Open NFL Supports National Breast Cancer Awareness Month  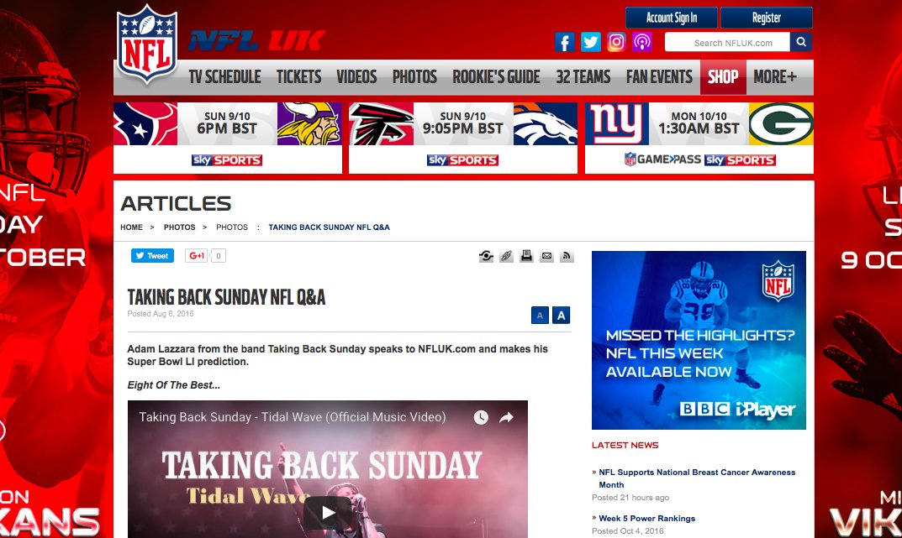[697, 478]
